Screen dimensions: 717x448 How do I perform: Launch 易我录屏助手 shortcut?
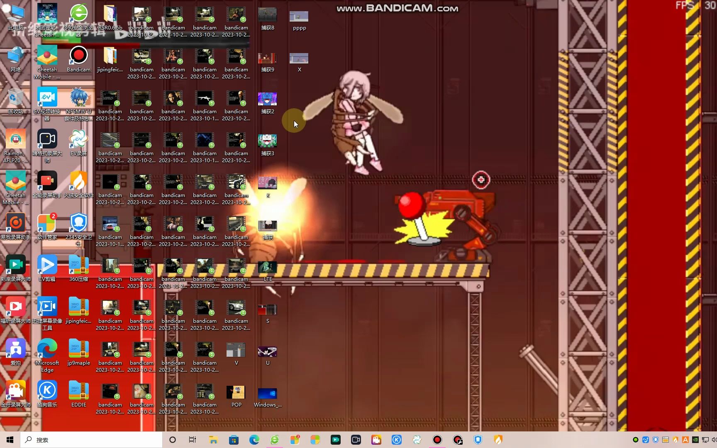(x=16, y=226)
